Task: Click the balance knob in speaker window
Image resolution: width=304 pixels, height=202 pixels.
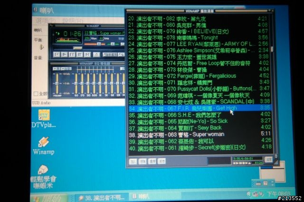Action: coord(41,47)
